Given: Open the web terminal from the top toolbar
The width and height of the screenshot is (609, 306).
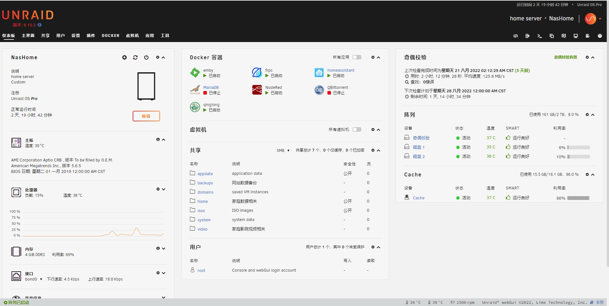Looking at the screenshot, I should coord(539,36).
